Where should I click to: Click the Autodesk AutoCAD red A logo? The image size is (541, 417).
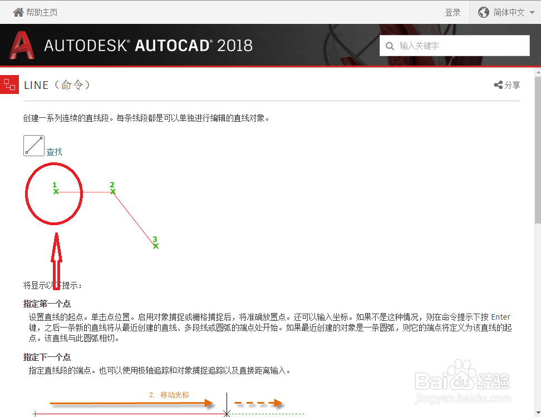(22, 45)
